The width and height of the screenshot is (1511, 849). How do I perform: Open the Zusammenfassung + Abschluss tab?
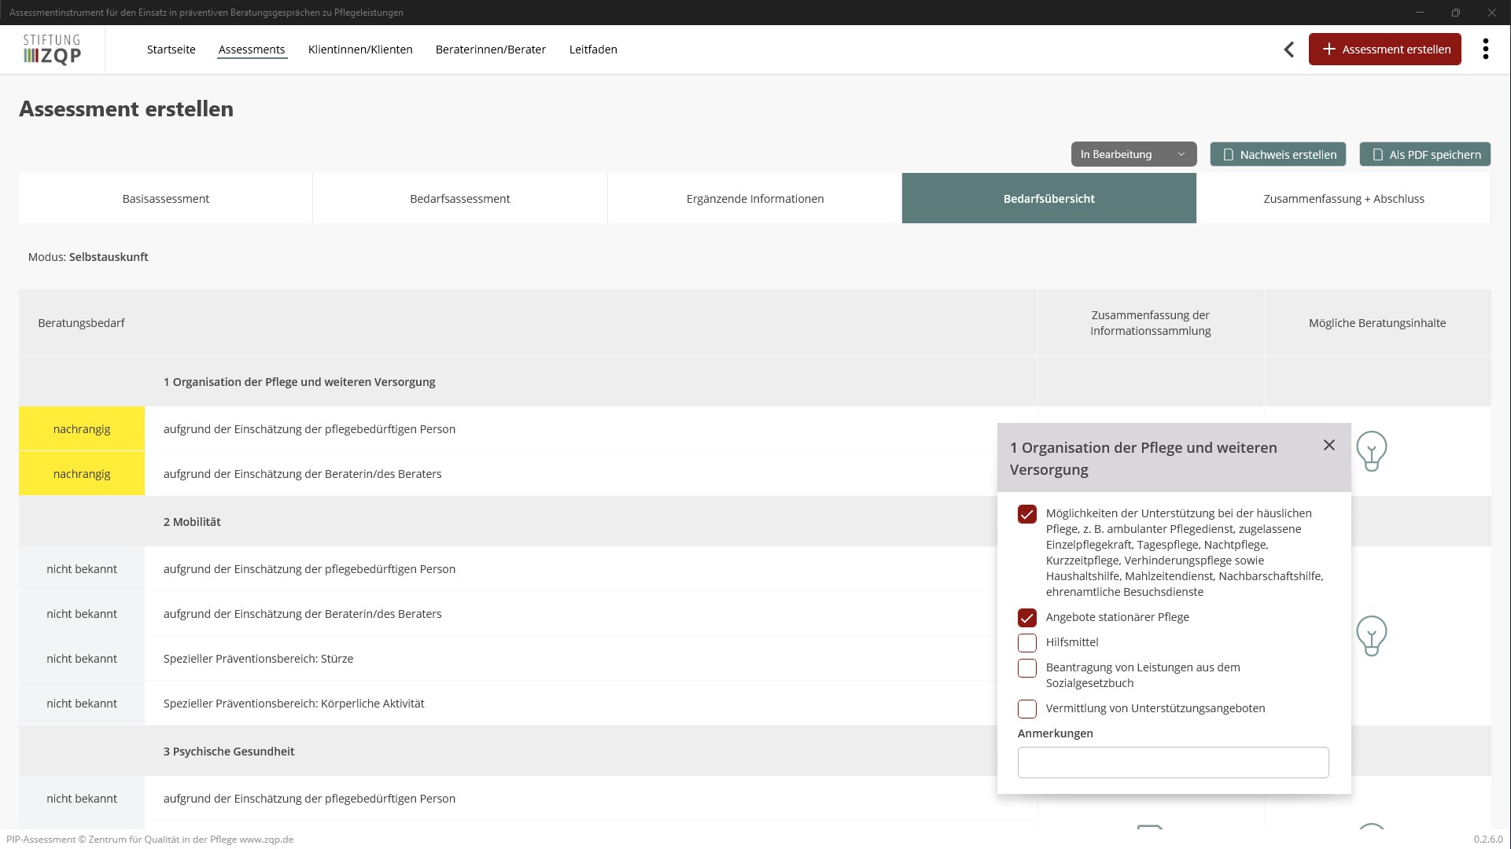pyautogui.click(x=1343, y=199)
